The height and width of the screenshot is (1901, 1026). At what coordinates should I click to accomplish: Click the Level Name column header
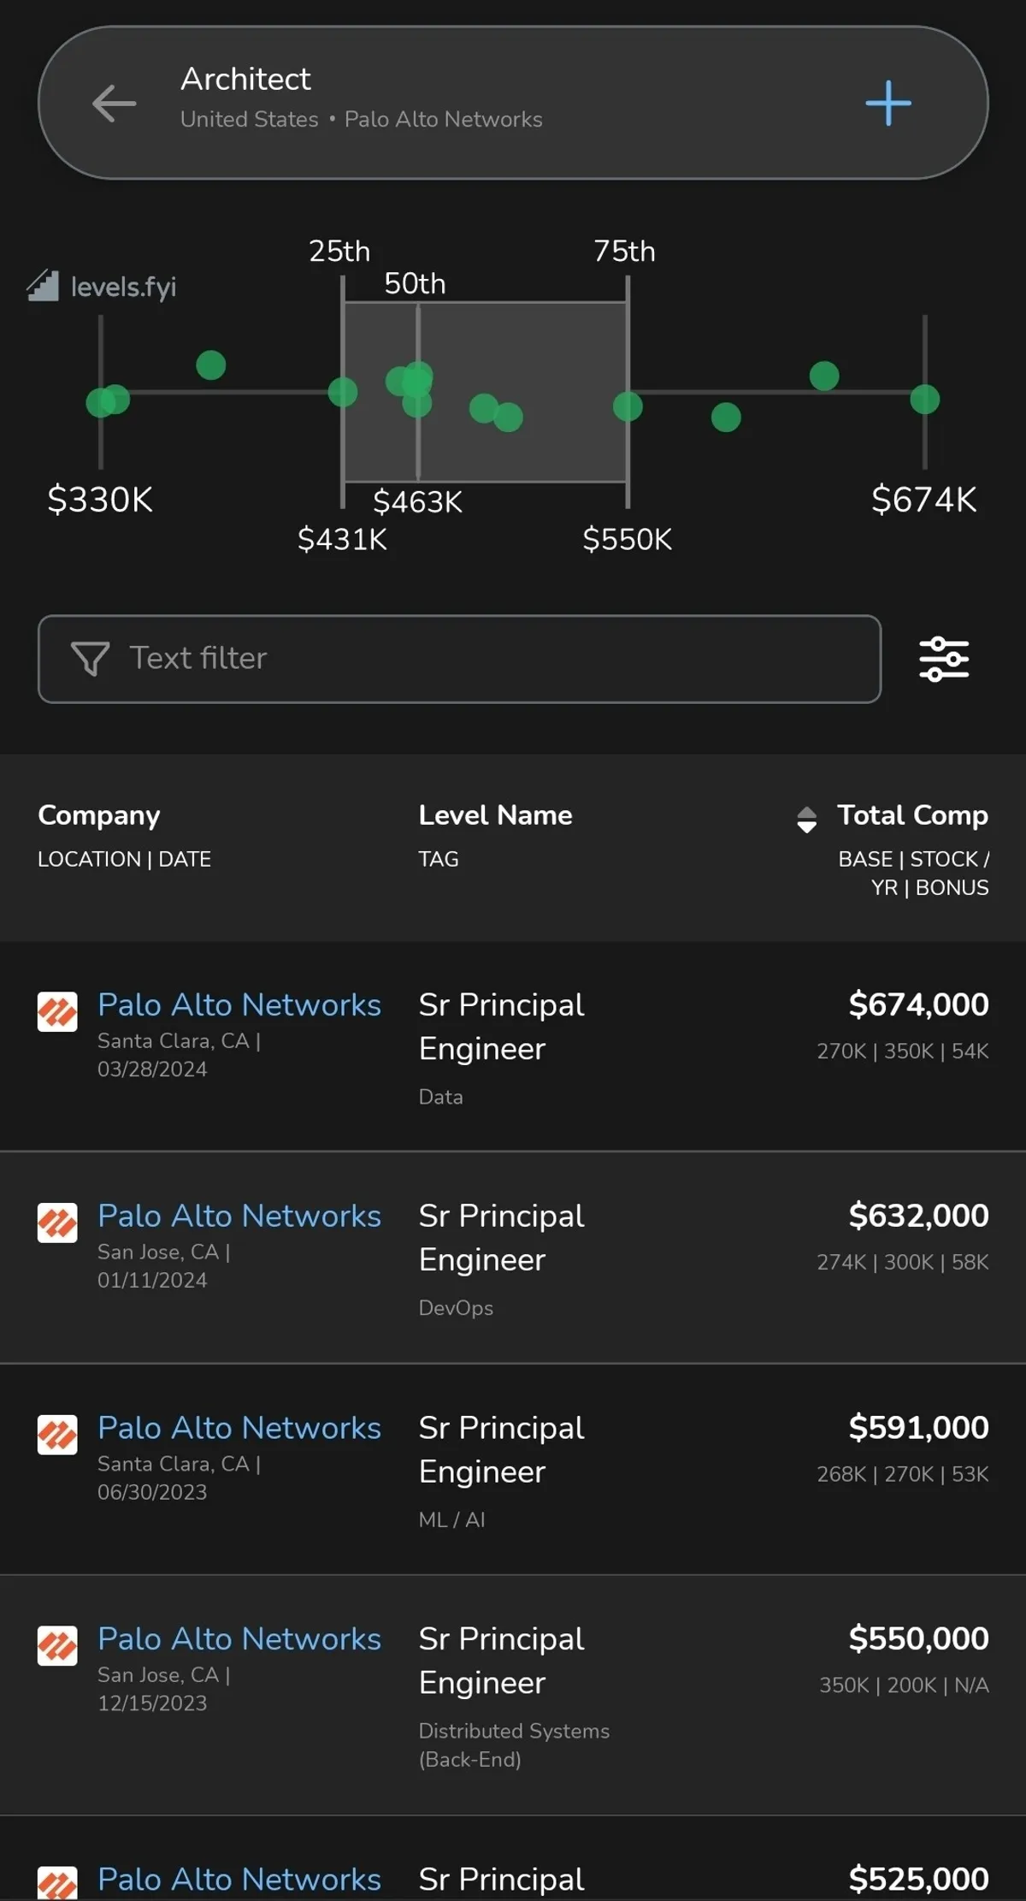[495, 815]
